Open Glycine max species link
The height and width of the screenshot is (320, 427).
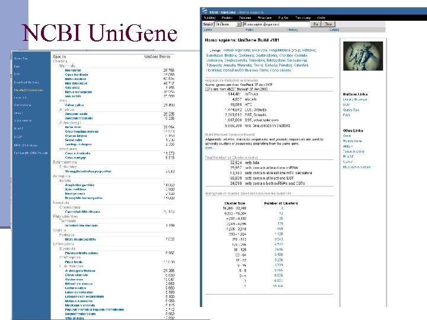pos(74,280)
